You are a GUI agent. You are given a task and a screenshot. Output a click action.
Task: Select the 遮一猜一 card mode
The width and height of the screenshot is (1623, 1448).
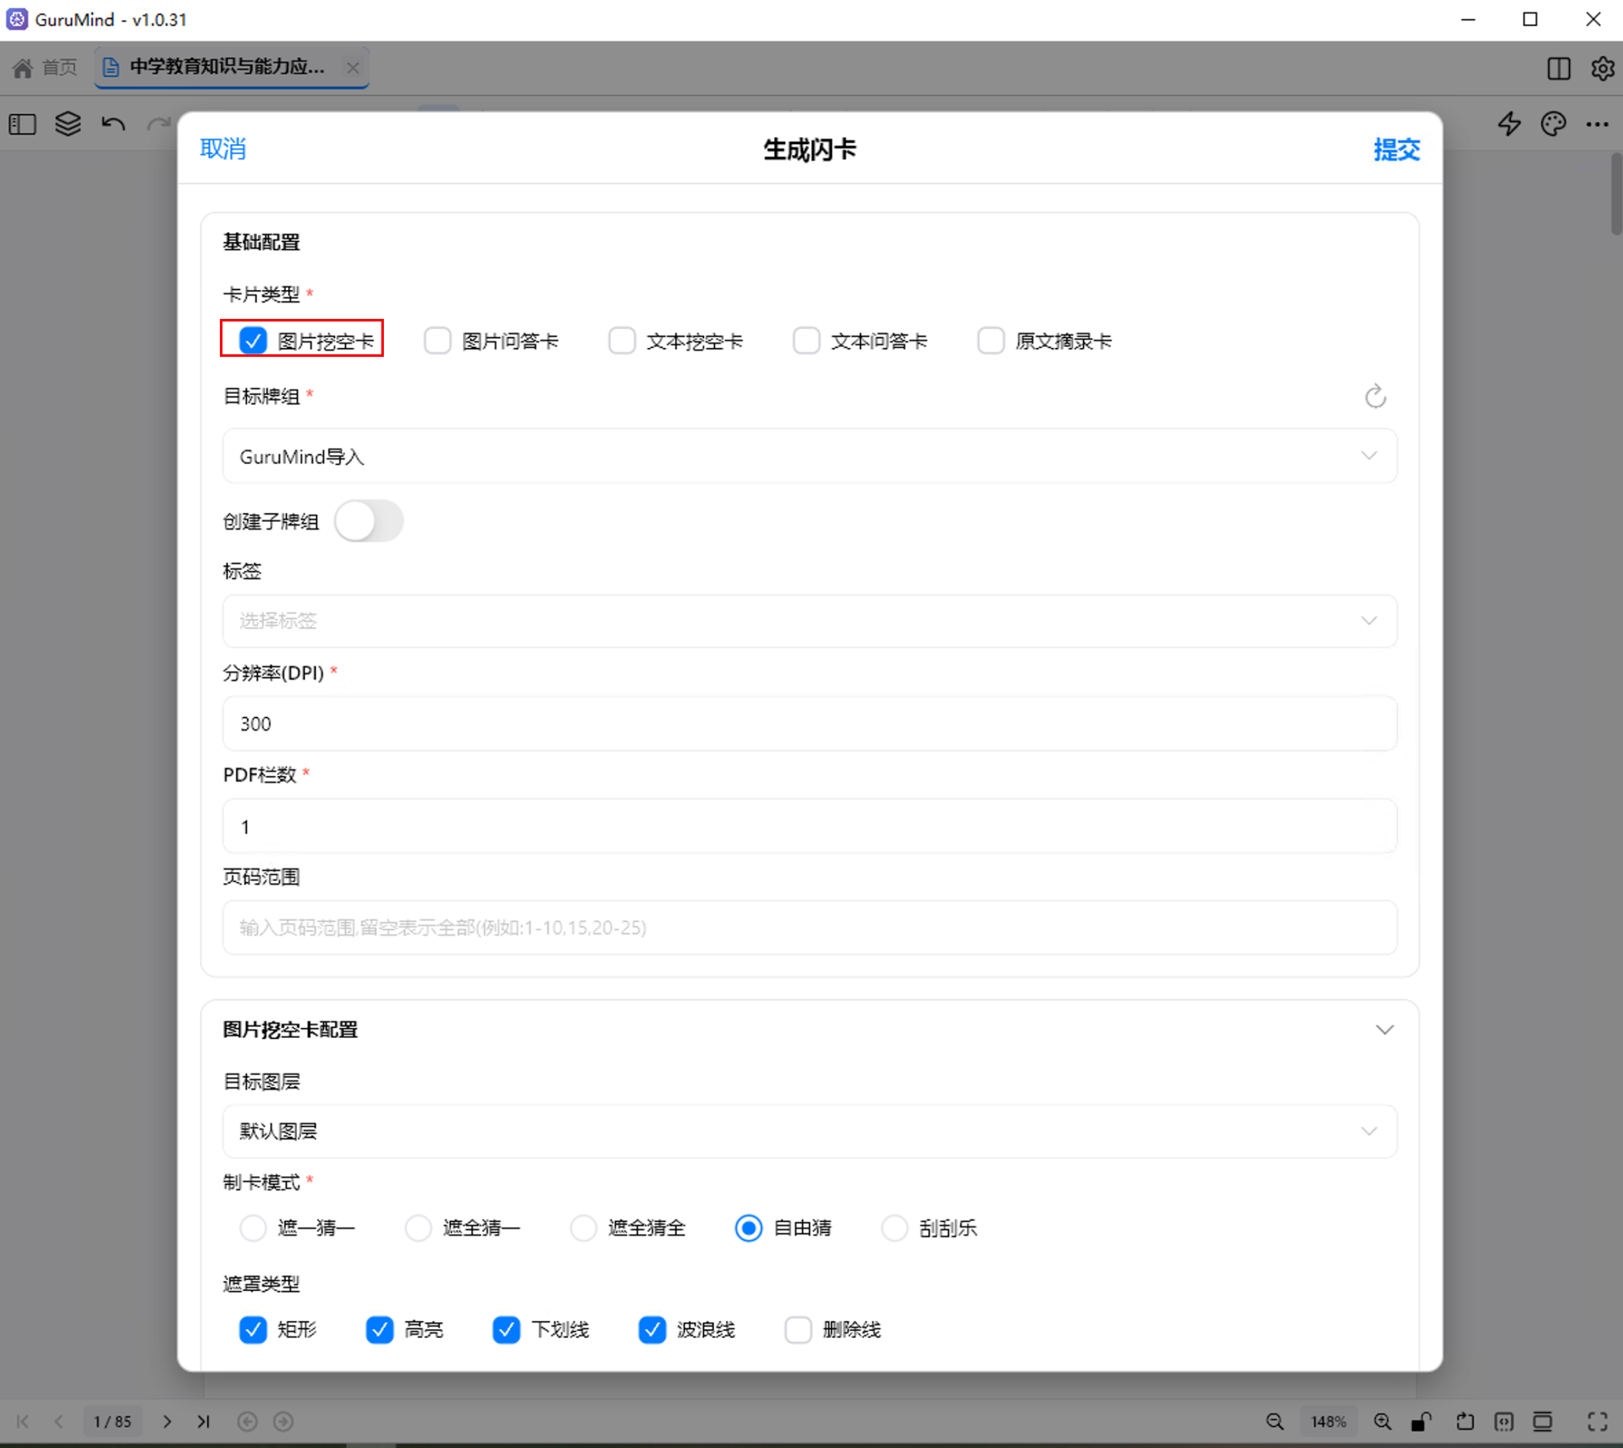[x=252, y=1228]
